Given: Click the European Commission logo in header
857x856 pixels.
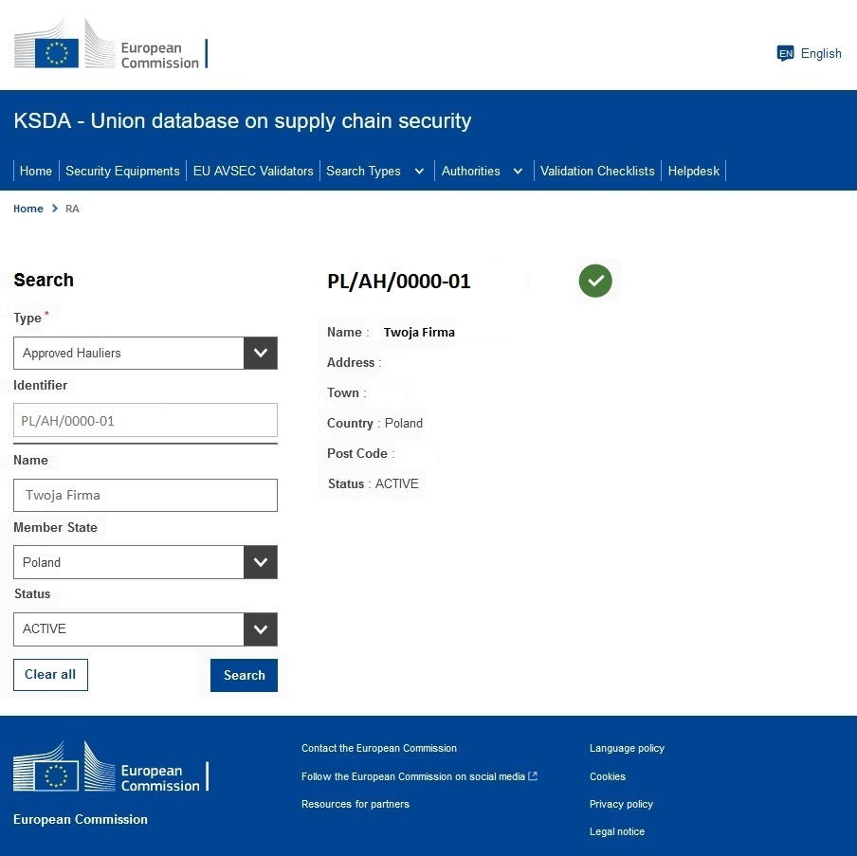Looking at the screenshot, I should (110, 46).
